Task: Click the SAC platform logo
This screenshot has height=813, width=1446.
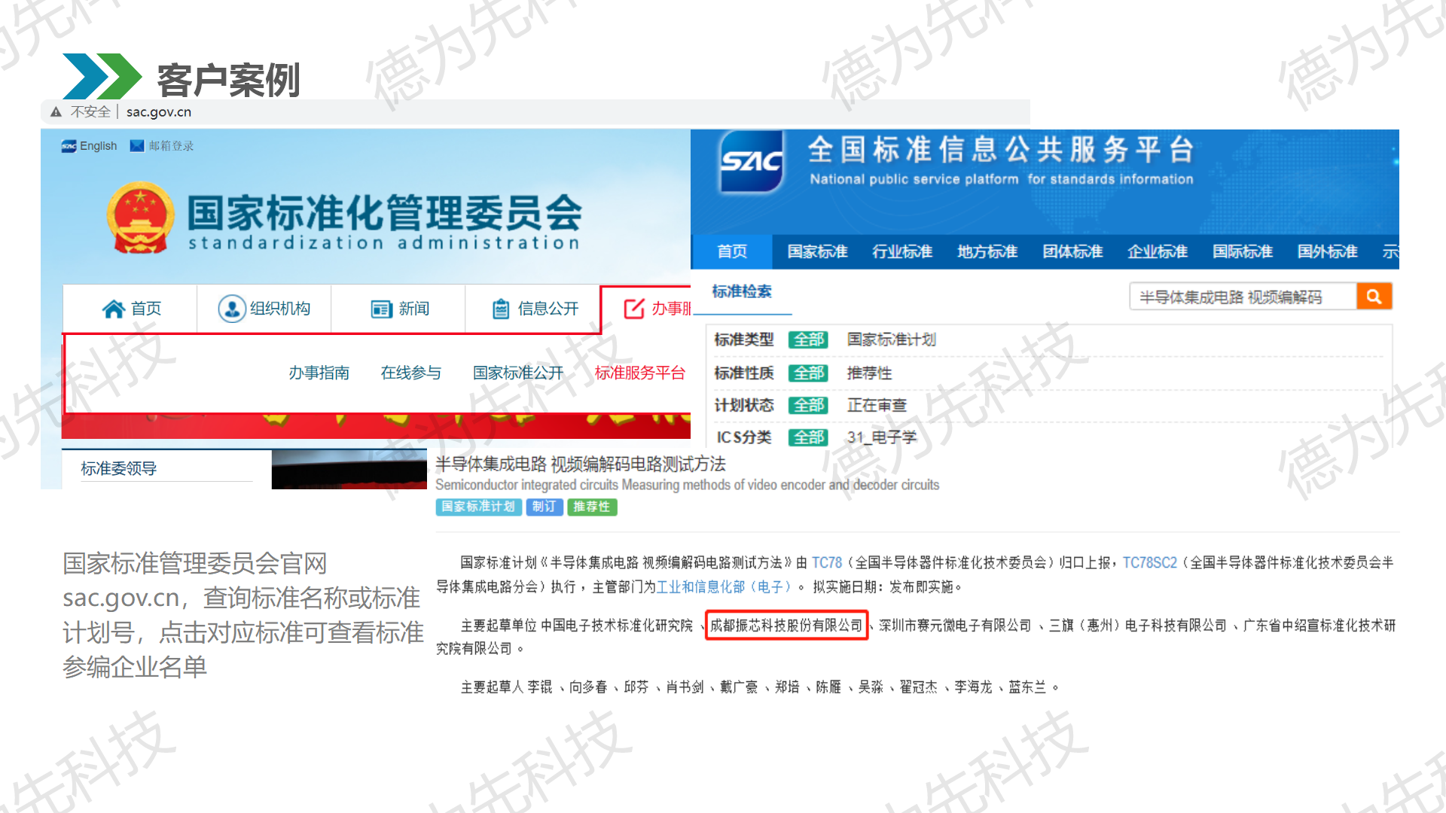Action: pyautogui.click(x=751, y=161)
